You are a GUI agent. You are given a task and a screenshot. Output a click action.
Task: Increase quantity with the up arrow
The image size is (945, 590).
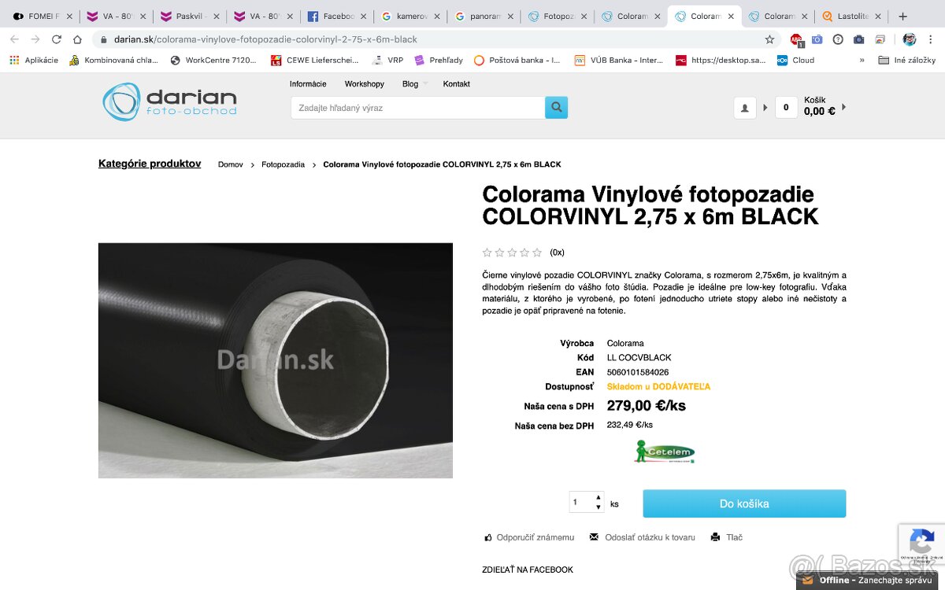point(598,497)
